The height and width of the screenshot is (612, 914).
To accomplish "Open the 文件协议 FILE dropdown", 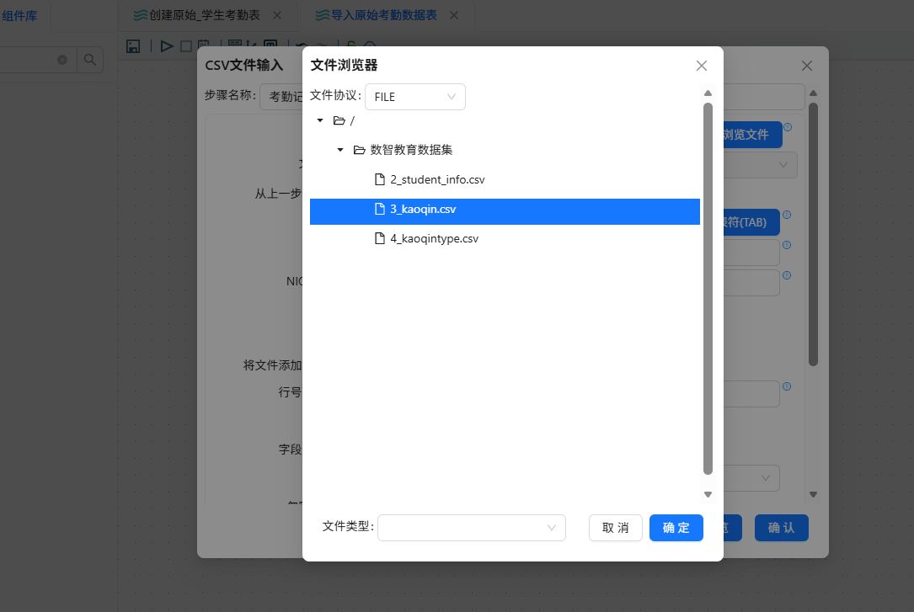I will coord(415,97).
